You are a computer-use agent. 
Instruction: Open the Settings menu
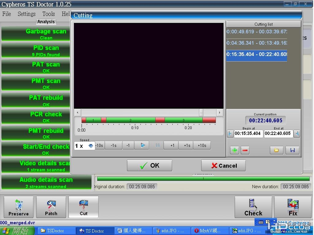[x=26, y=14]
